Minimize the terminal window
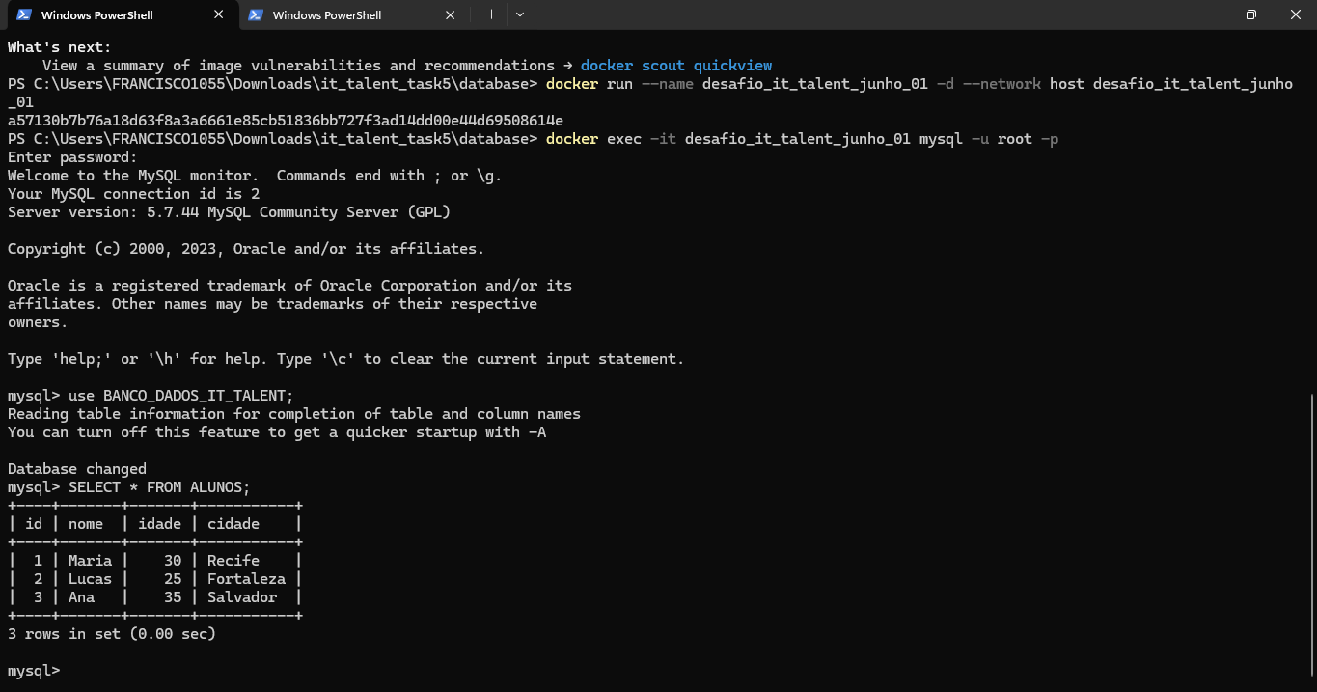Screen dimensions: 1317x692 pos(1206,14)
